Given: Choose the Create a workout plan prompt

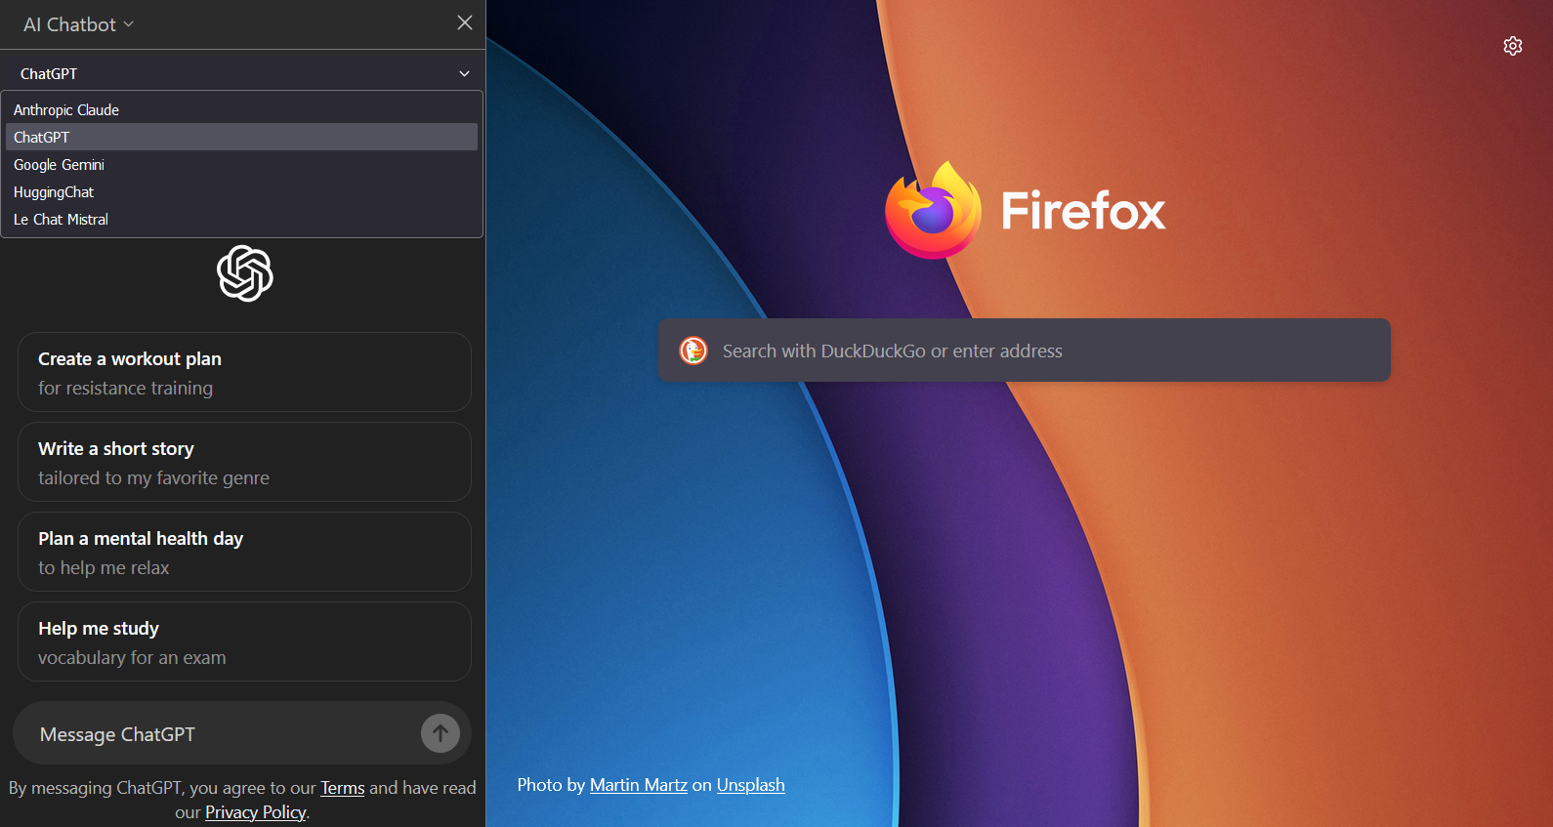Looking at the screenshot, I should 244,372.
